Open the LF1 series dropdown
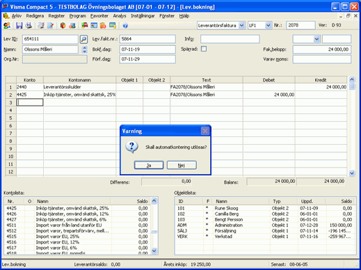Image resolution: width=361 pixels, height=270 pixels. point(268,25)
